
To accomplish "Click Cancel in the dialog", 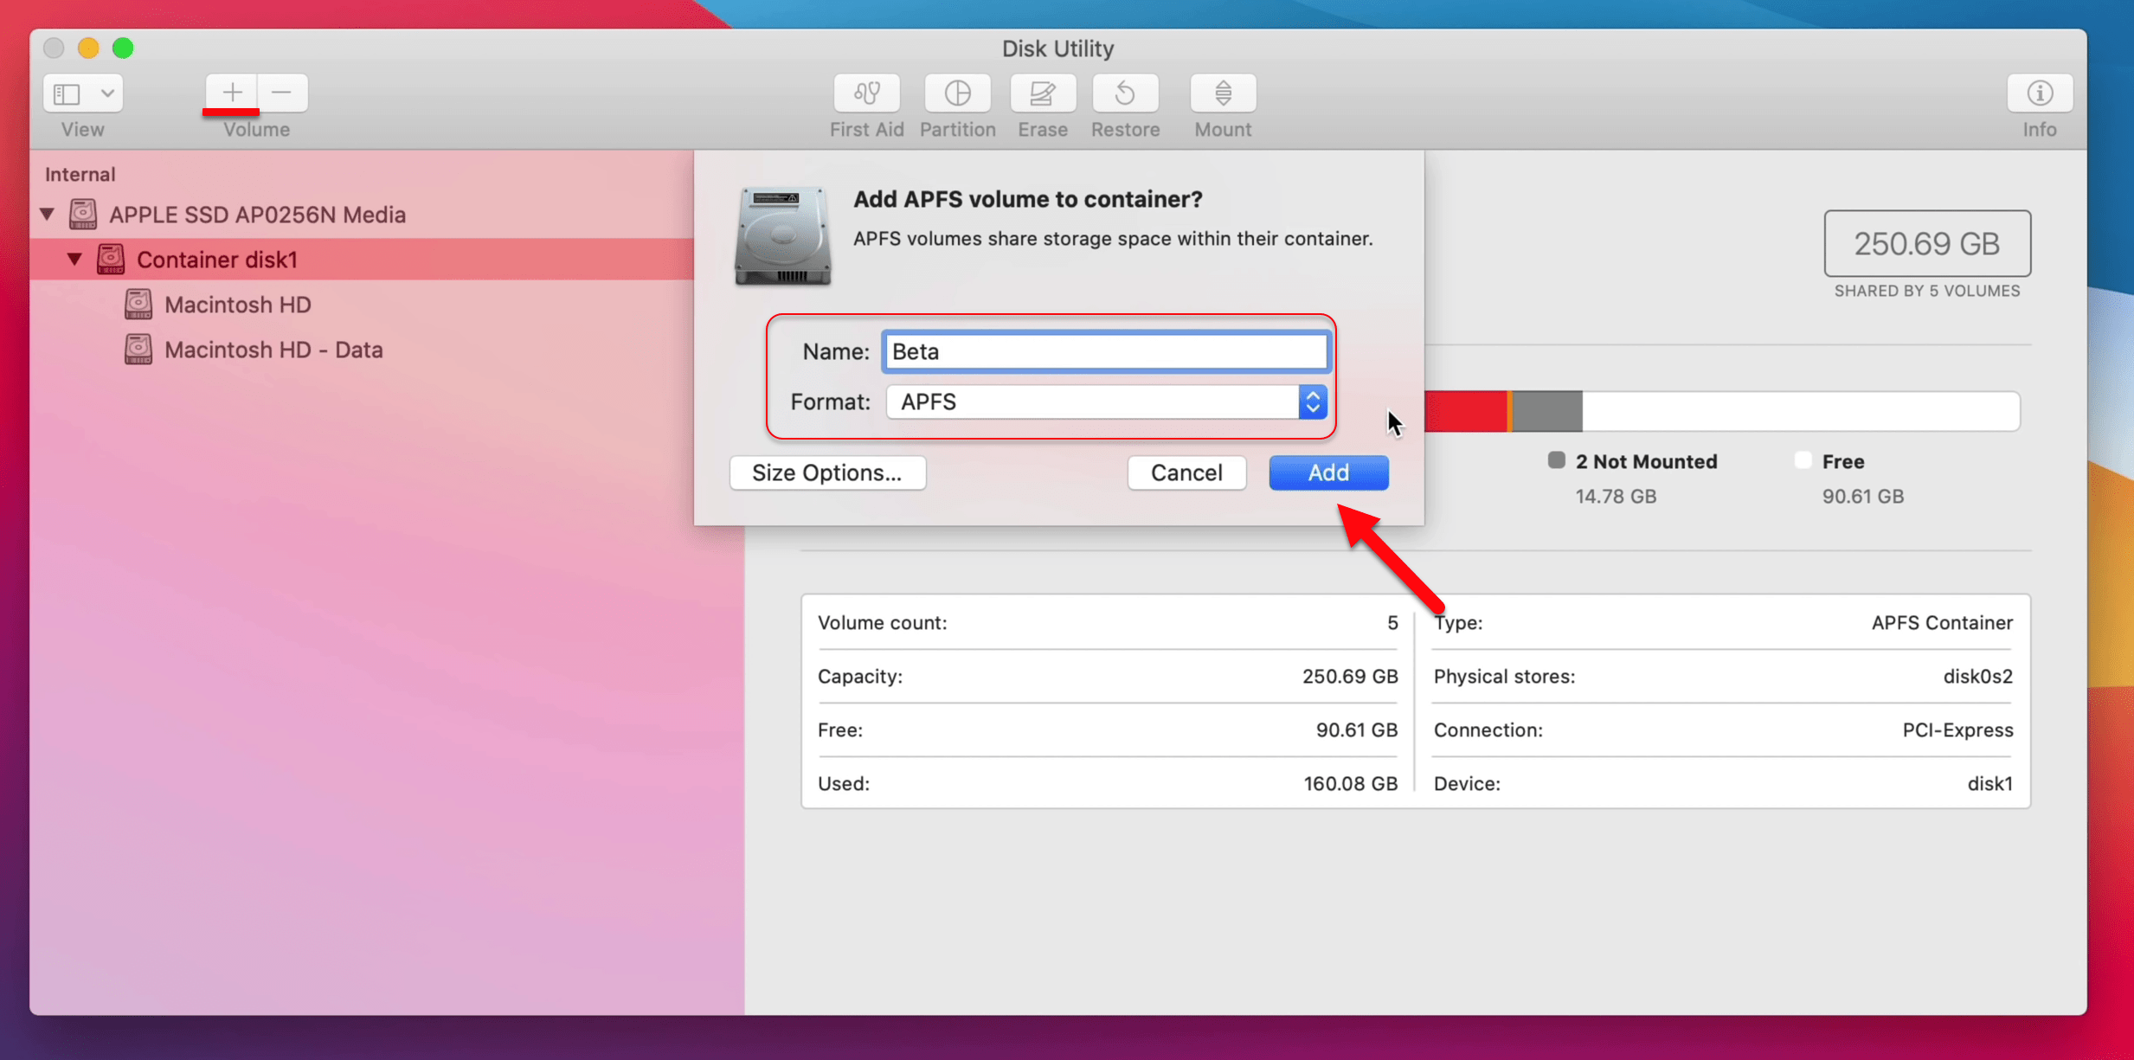I will pyautogui.click(x=1186, y=472).
